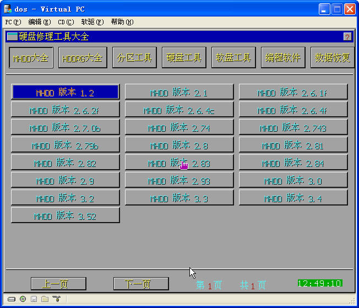This screenshot has width=359, height=308.
Task: Select the HDDRG大全 category tab
Action: click(83, 58)
